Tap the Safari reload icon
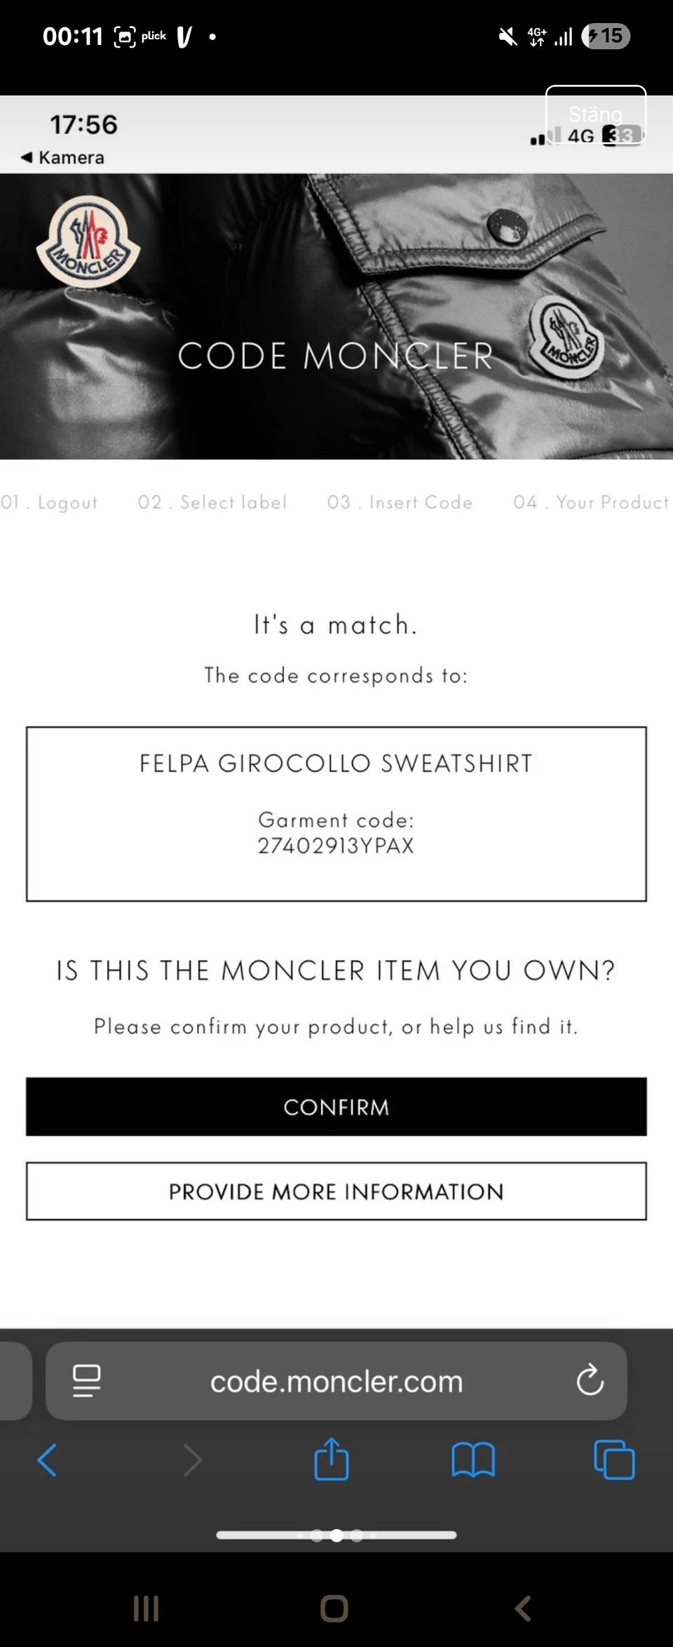Image resolution: width=673 pixels, height=1647 pixels. (590, 1380)
